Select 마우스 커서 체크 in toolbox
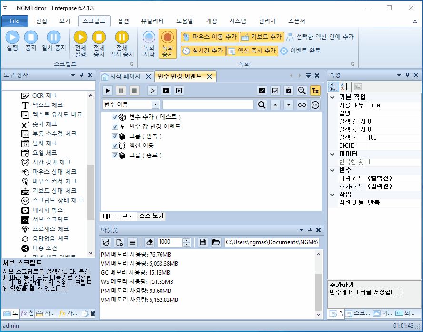This screenshot has height=332, width=423. coord(54,181)
